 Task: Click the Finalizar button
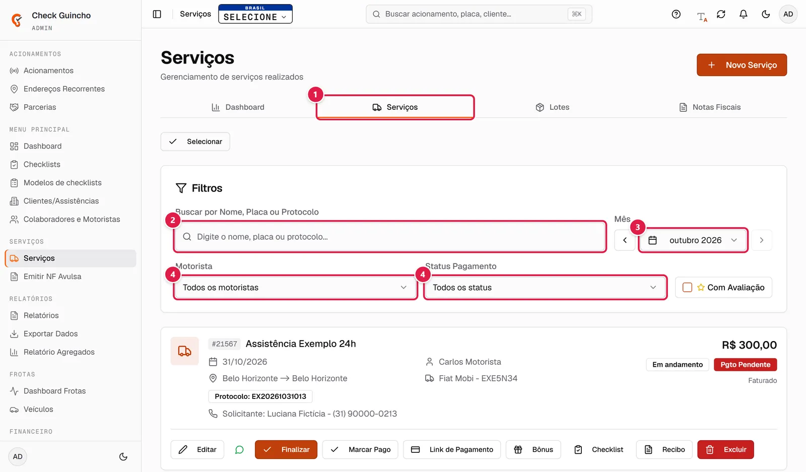click(x=286, y=449)
